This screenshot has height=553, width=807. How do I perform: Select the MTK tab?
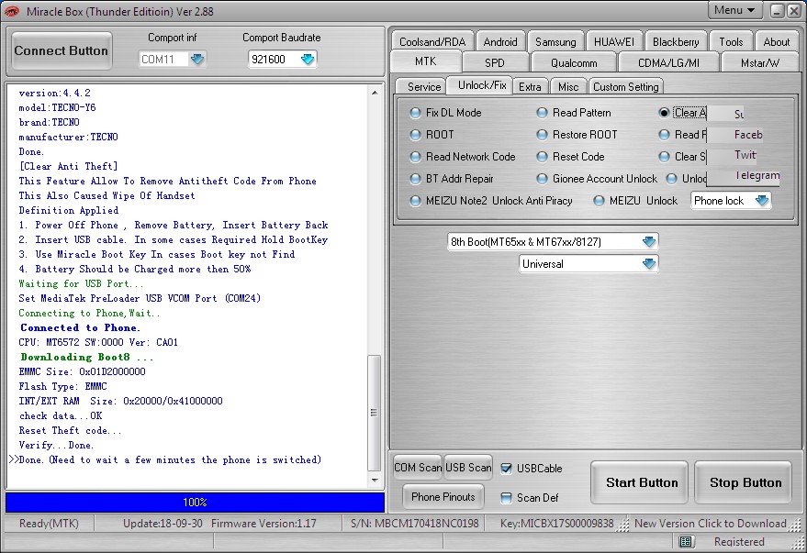point(426,61)
